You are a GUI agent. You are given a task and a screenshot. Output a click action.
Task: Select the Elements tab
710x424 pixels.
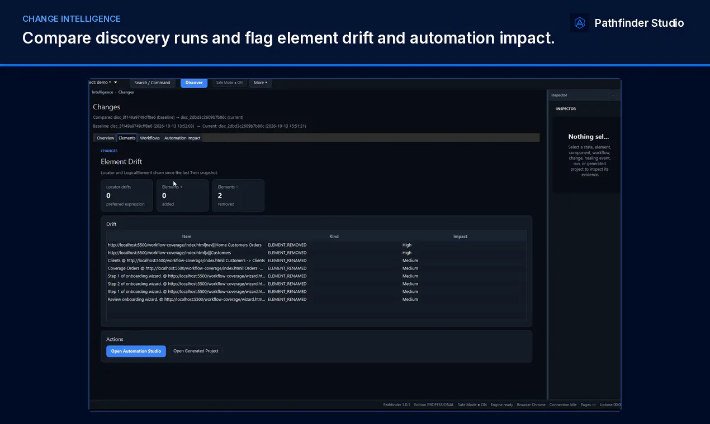pyautogui.click(x=127, y=138)
